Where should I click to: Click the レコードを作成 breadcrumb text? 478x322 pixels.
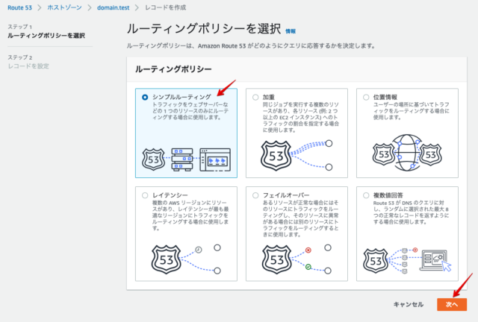point(166,7)
